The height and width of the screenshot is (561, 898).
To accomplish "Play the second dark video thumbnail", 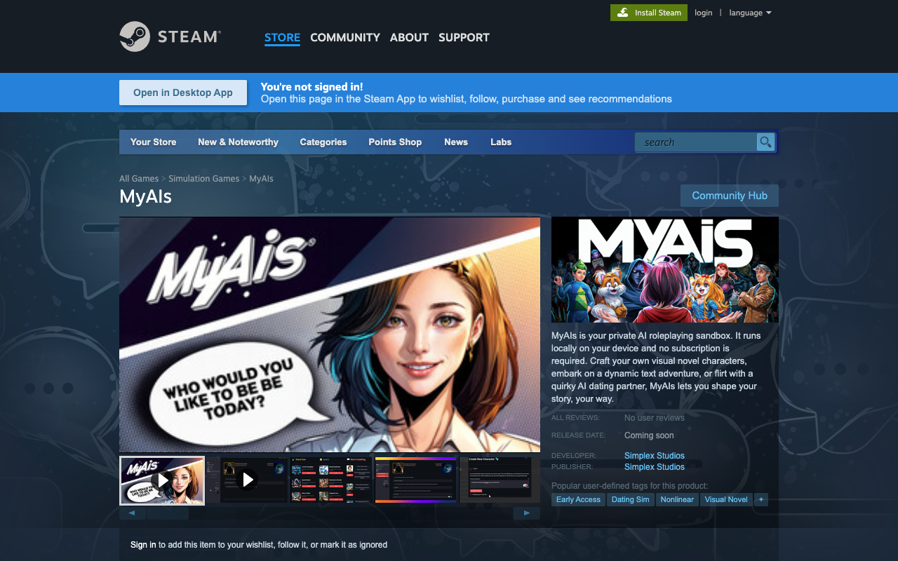I will point(248,480).
